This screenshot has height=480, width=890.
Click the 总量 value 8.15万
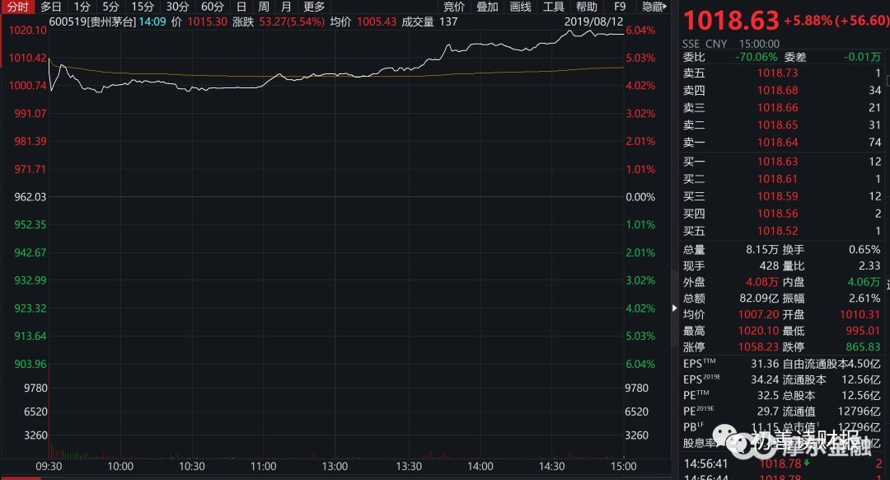761,249
